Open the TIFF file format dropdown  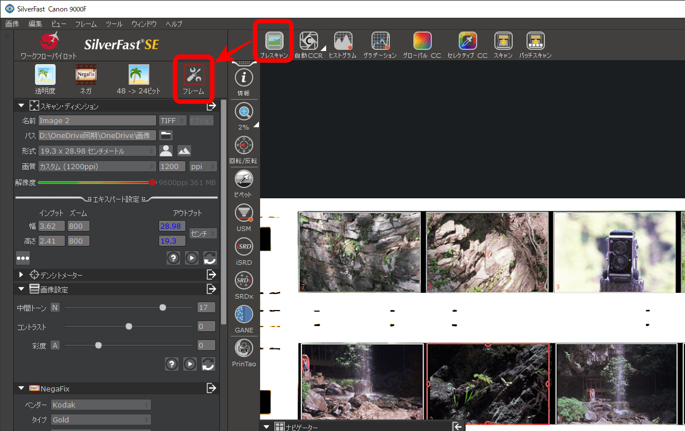pyautogui.click(x=173, y=120)
